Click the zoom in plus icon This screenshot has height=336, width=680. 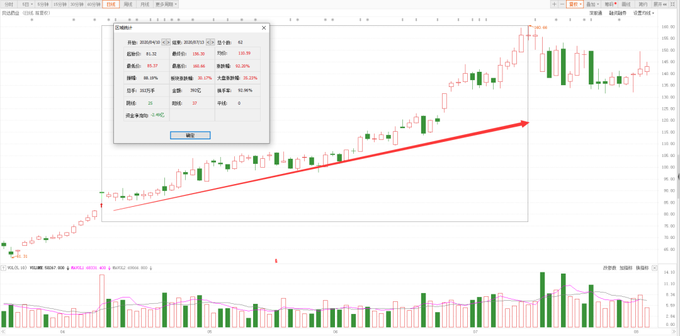coord(554,4)
